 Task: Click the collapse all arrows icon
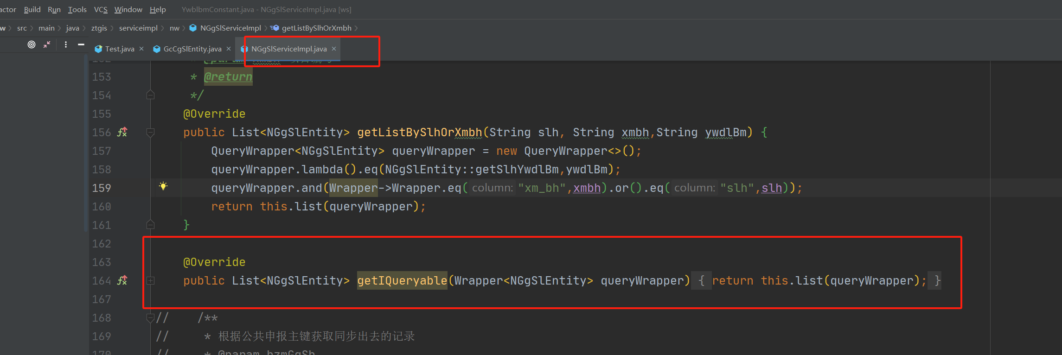[47, 44]
